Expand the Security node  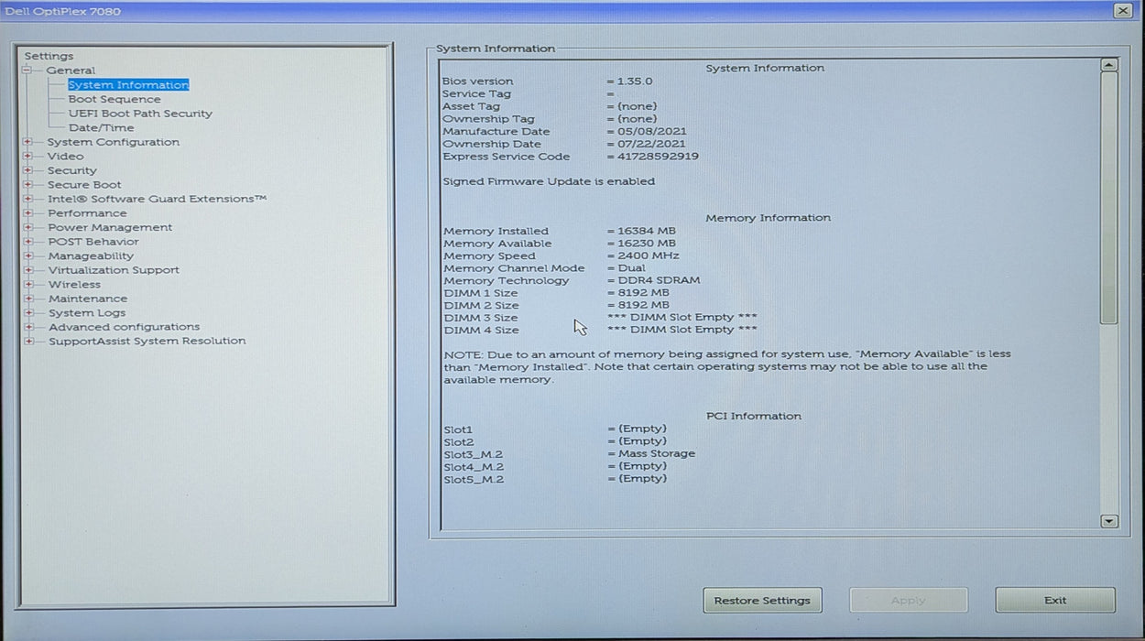pyautogui.click(x=28, y=170)
